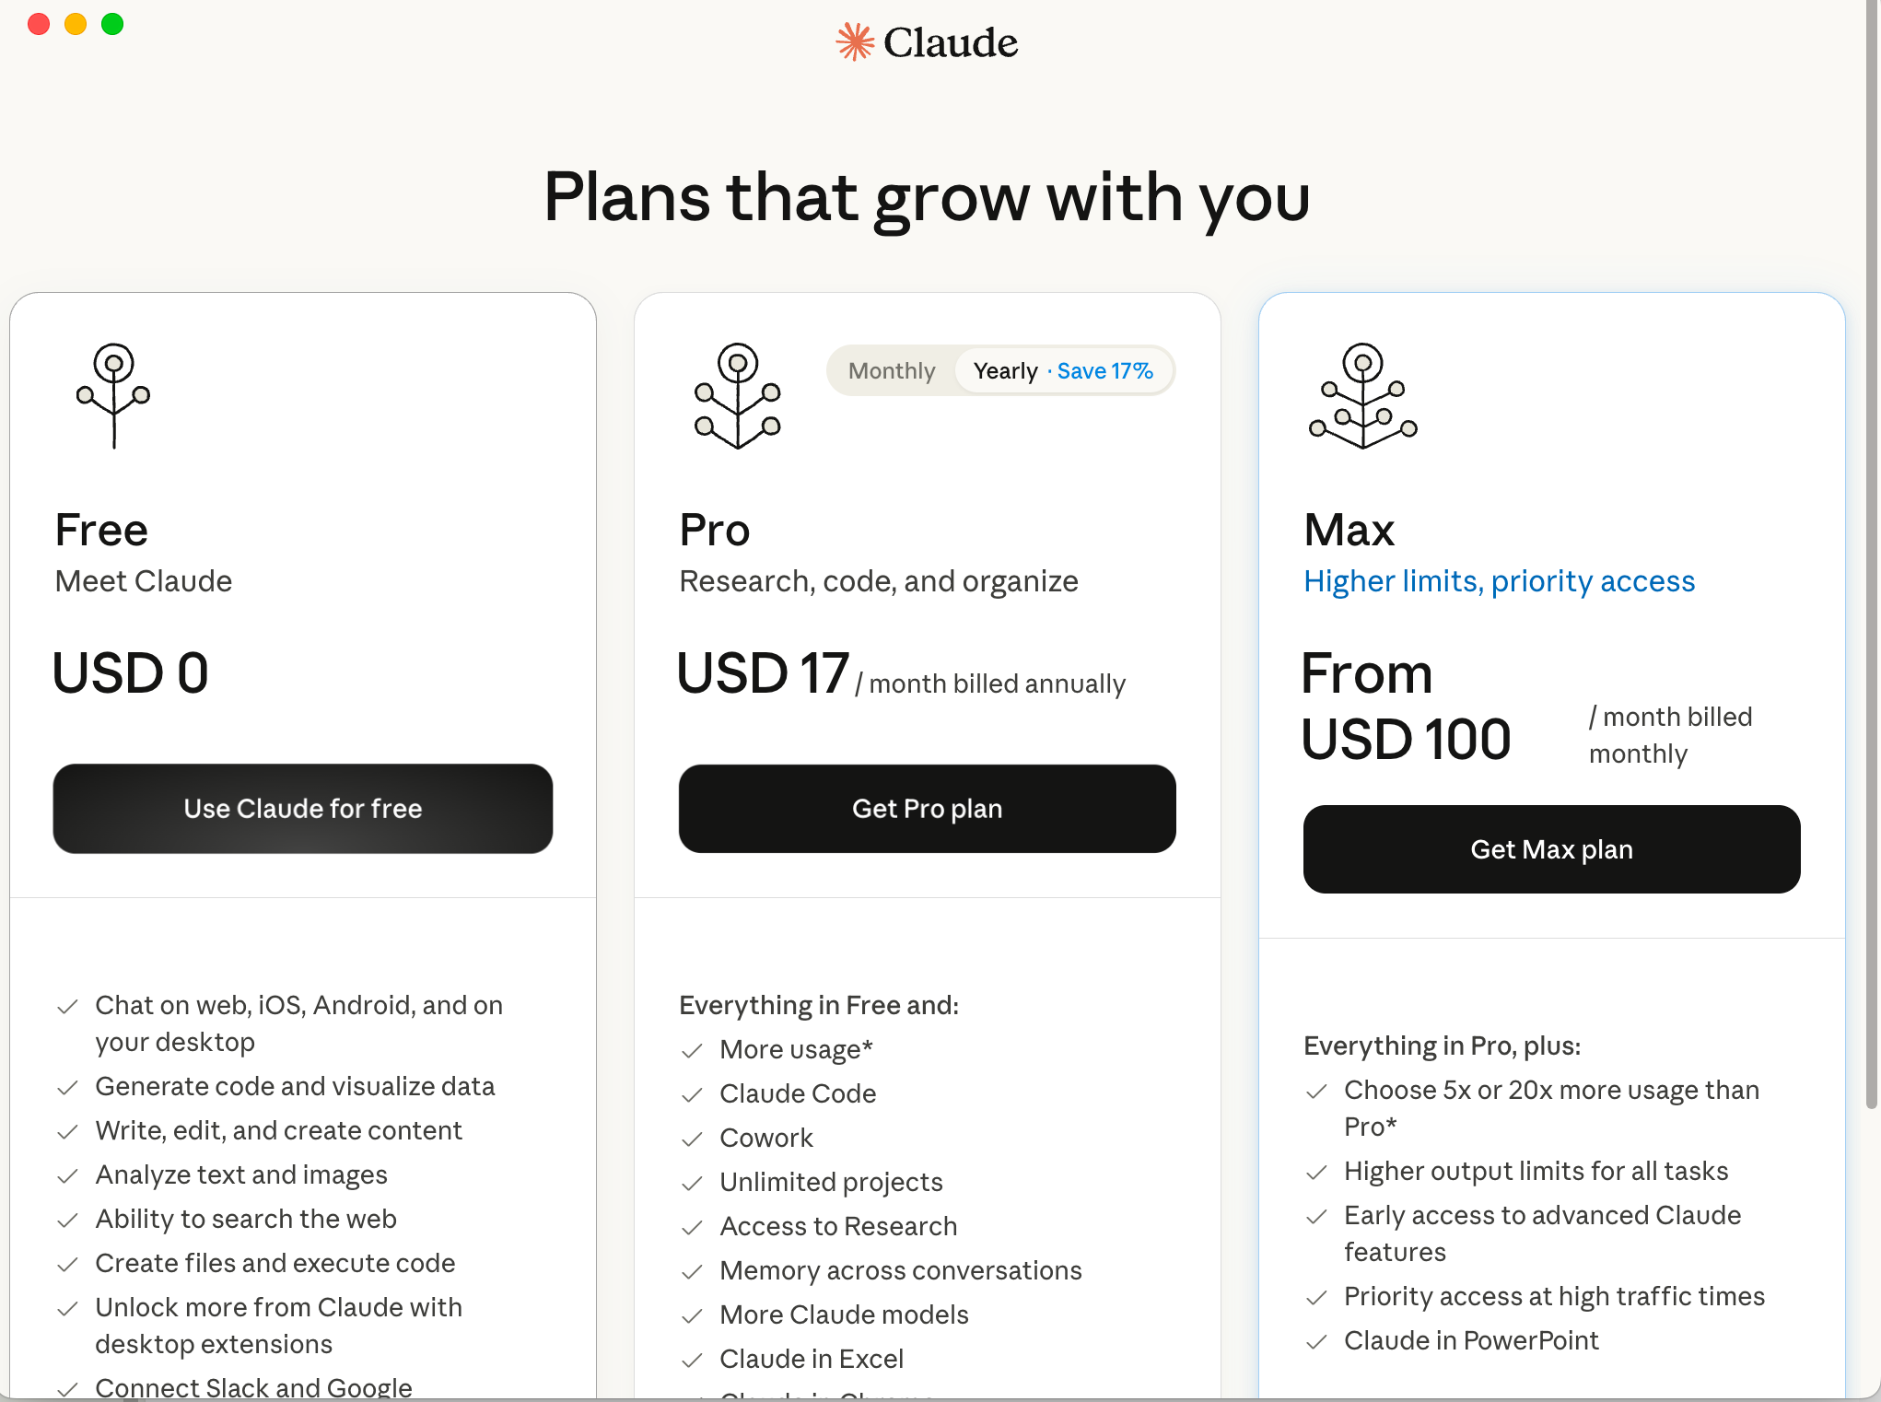The width and height of the screenshot is (1881, 1402).
Task: Click the checkmark beside Unlimited projects
Action: click(692, 1184)
